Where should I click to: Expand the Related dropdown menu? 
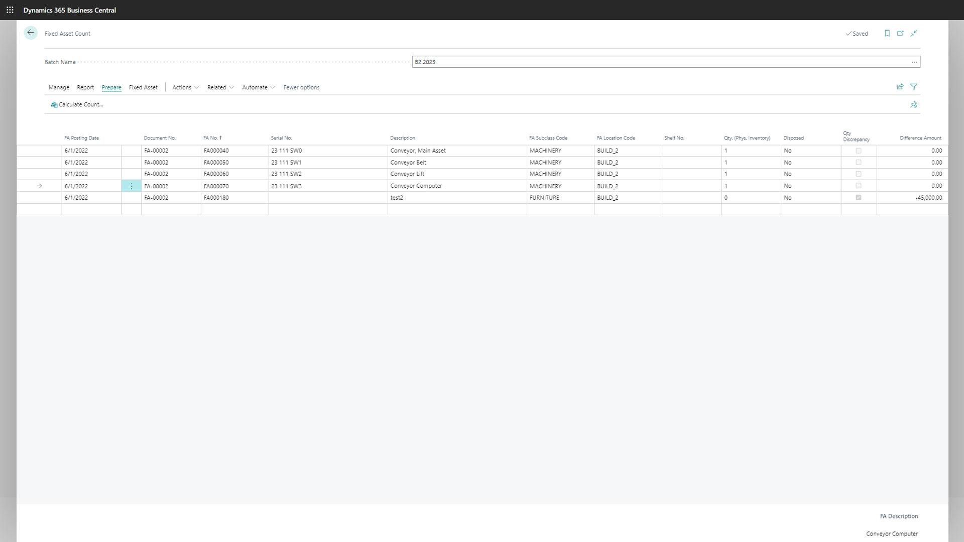pyautogui.click(x=220, y=87)
